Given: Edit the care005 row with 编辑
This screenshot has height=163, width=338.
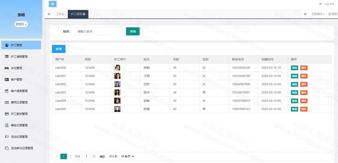Looking at the screenshot, I should pyautogui.click(x=294, y=109).
